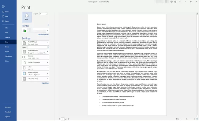Choose Close in the sidebar
The image size is (199, 121).
pos(7,61)
